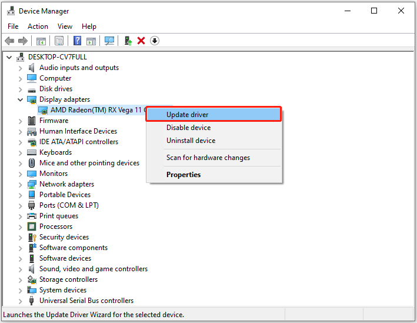Viewport: 417px width, 323px height.
Task: Select the Security devices label
Action: click(64, 237)
